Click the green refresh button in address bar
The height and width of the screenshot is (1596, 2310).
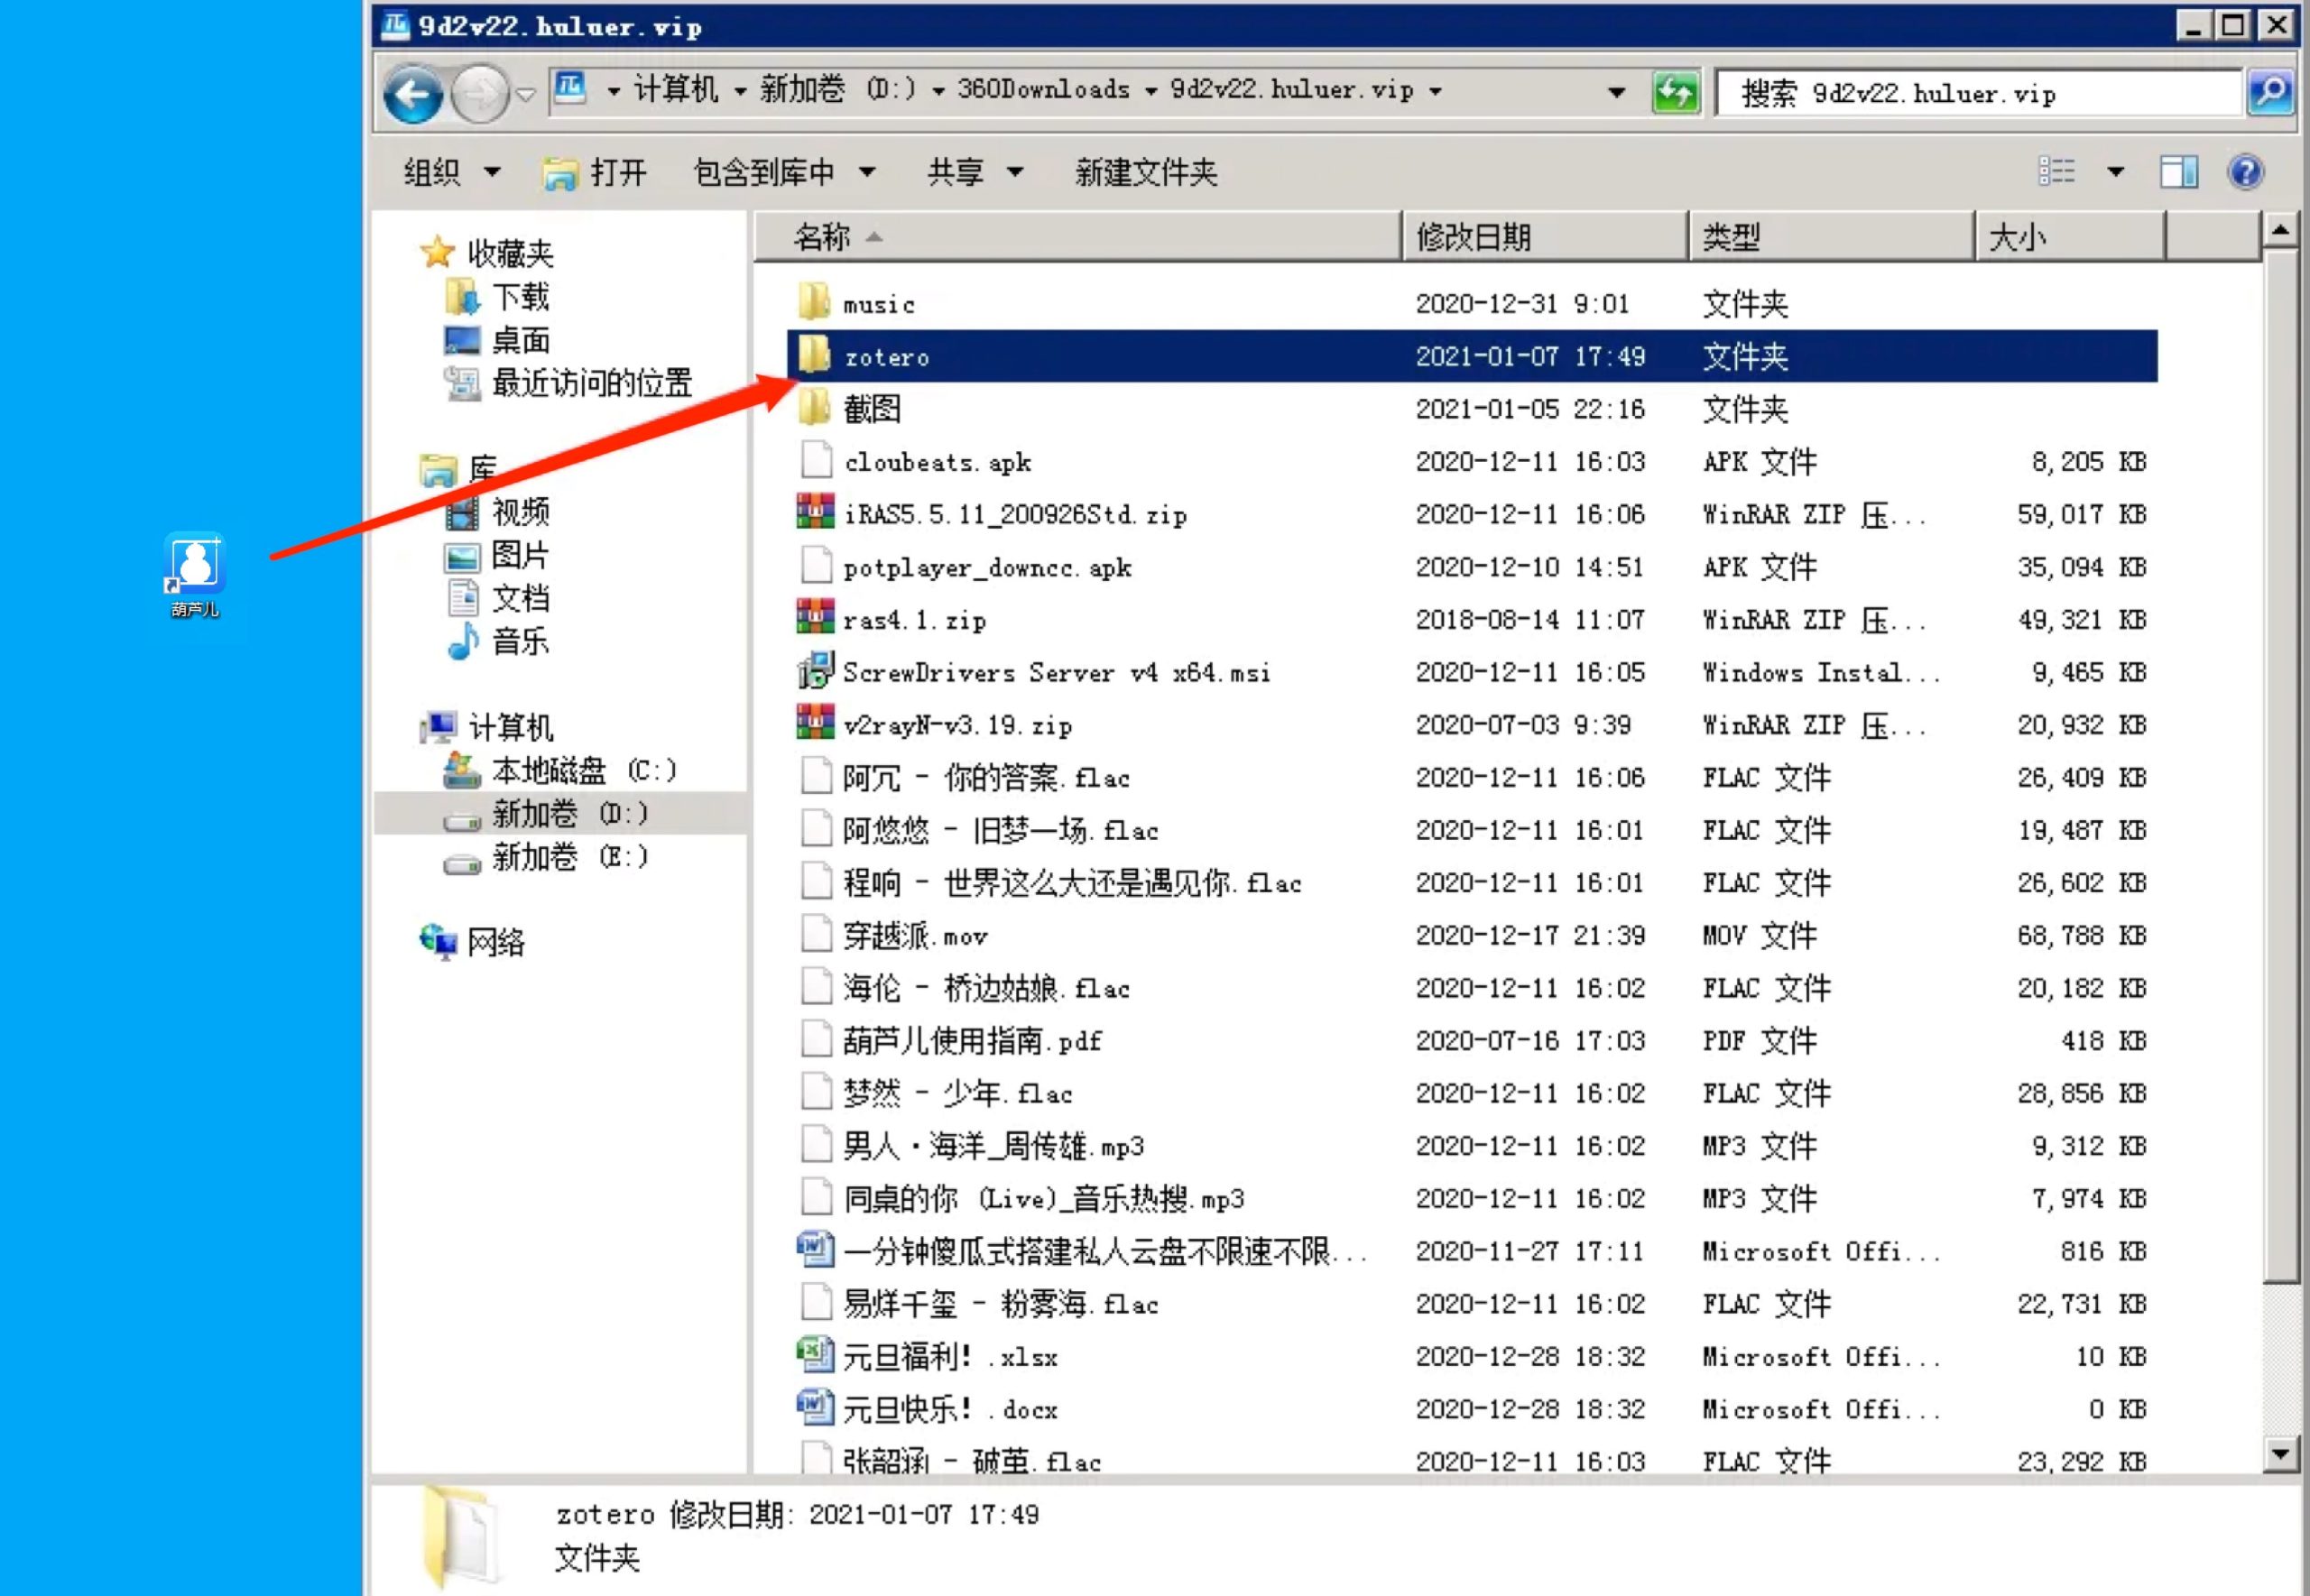point(1675,93)
